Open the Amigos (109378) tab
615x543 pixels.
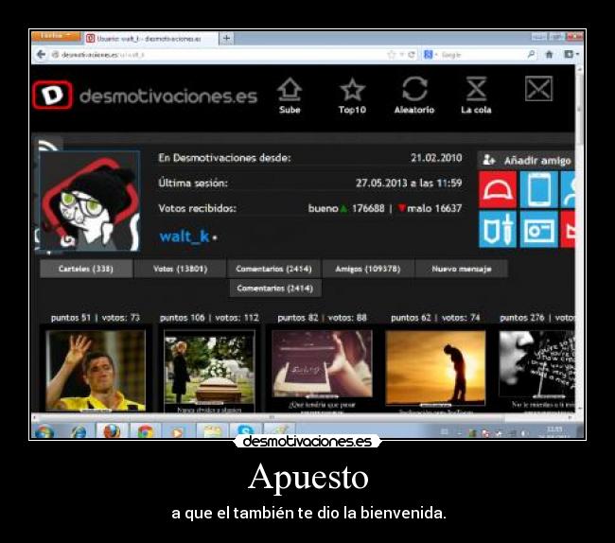pyautogui.click(x=368, y=269)
